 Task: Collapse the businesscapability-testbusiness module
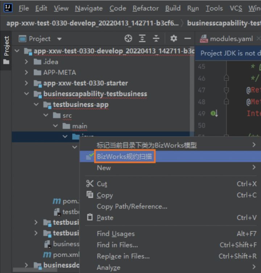point(26,94)
